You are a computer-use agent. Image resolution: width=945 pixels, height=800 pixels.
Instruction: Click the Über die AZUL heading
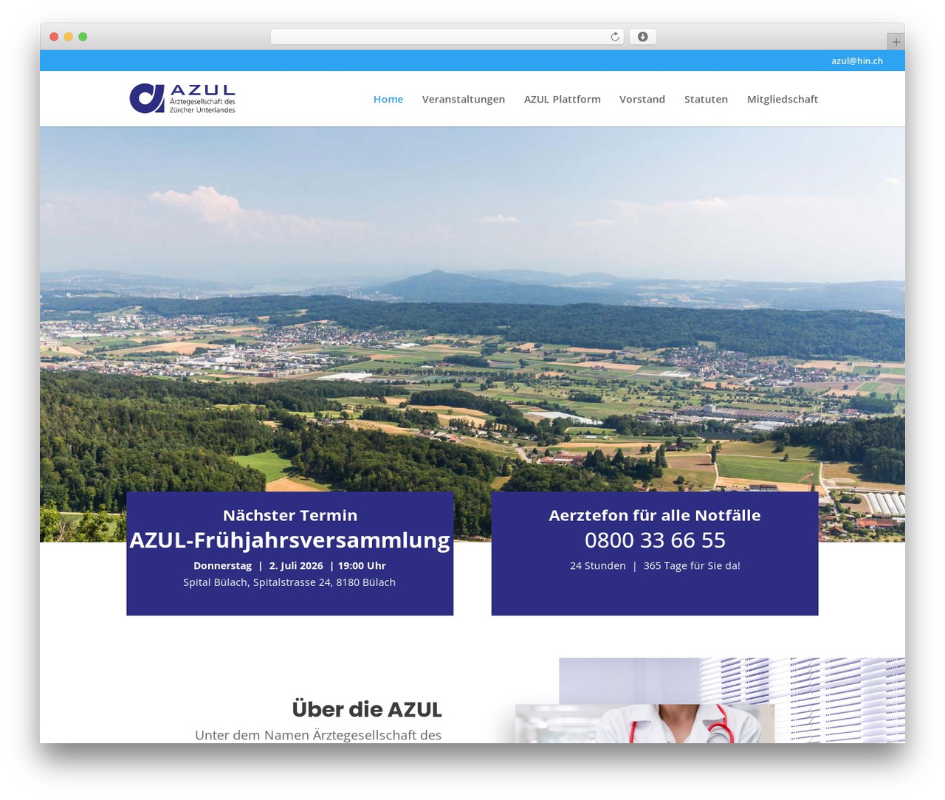367,709
